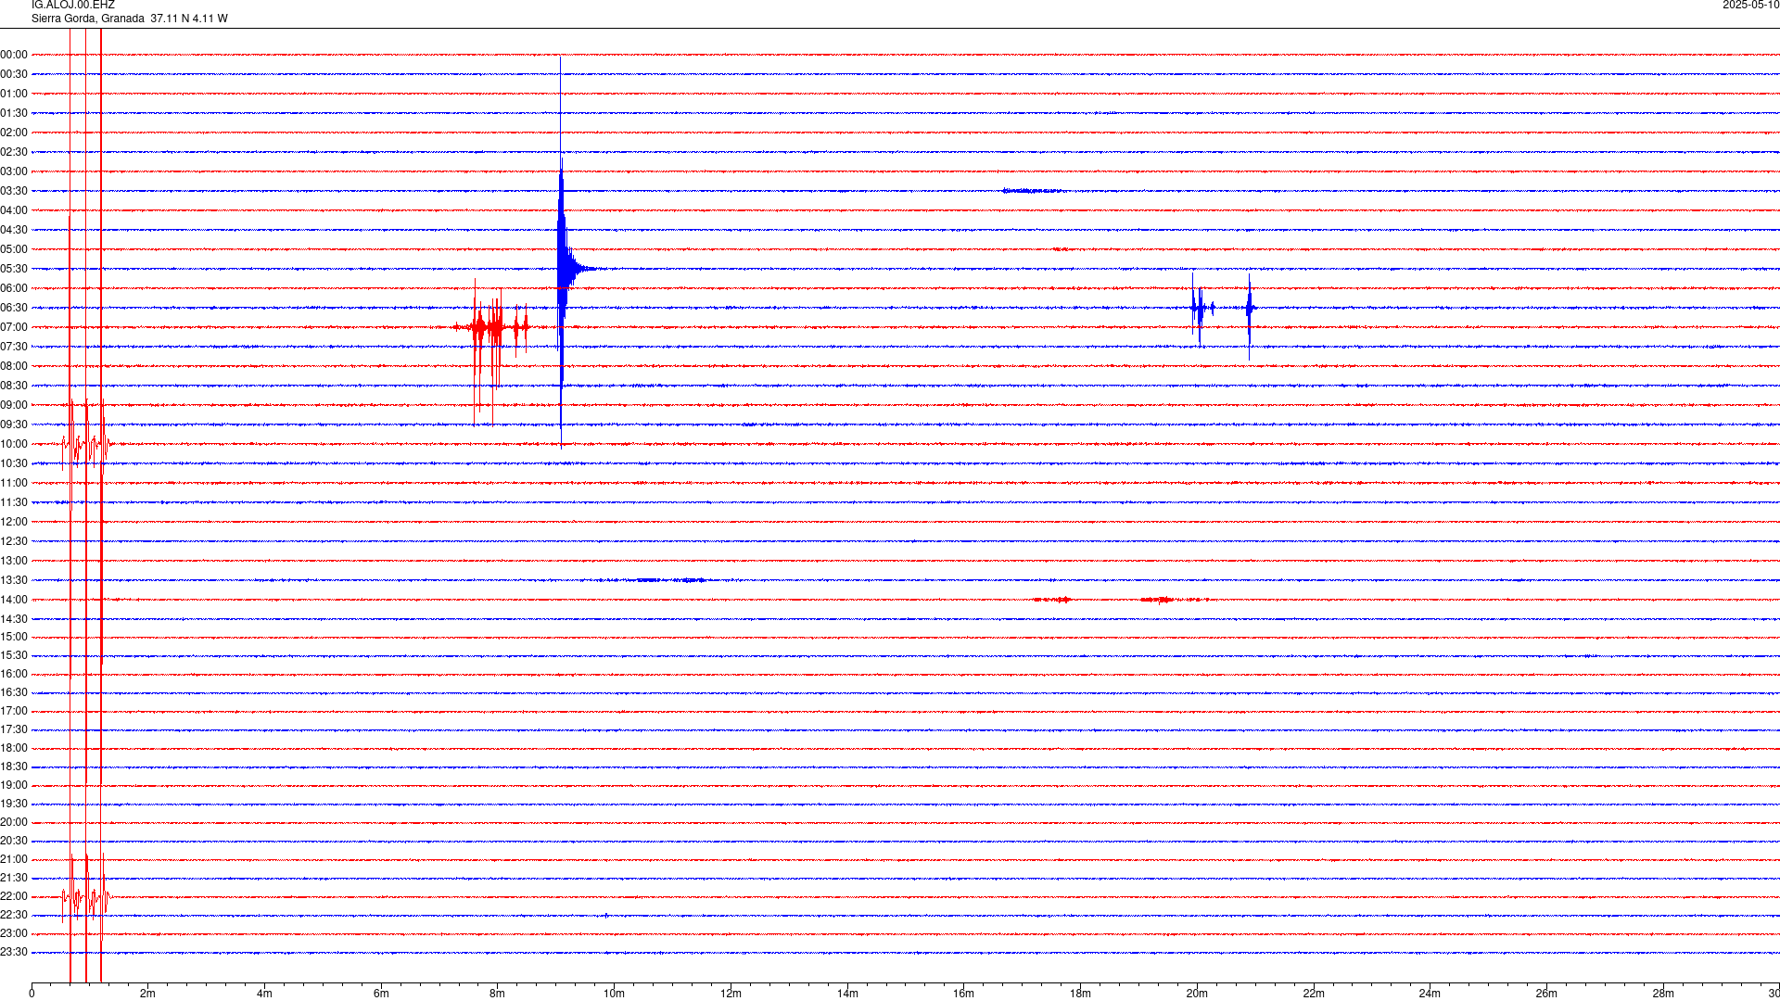Click the date 2025-05-10 label

point(1750,6)
